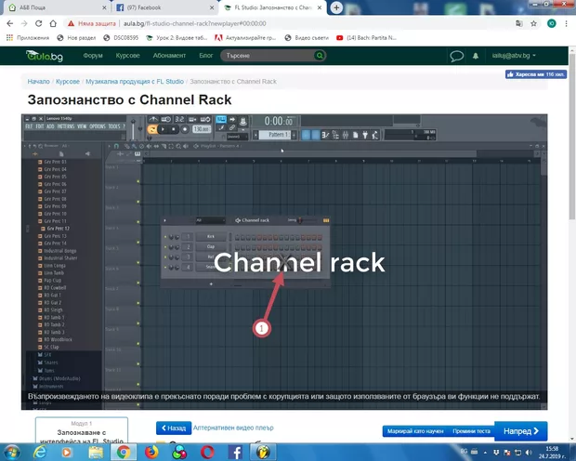Click the volume icon in system tray
The height and width of the screenshot is (461, 576).
pos(529,453)
